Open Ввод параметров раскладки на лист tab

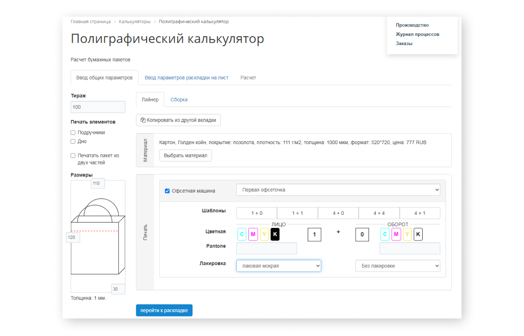click(x=186, y=78)
